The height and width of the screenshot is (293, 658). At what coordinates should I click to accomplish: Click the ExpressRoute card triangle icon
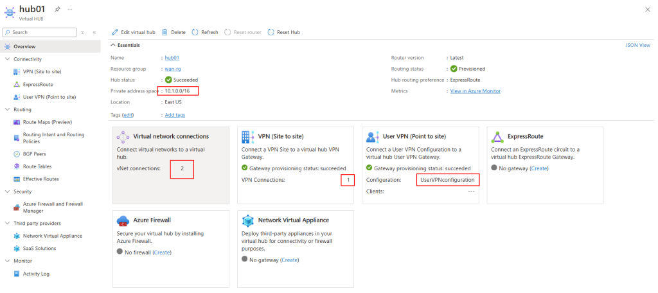click(498, 137)
